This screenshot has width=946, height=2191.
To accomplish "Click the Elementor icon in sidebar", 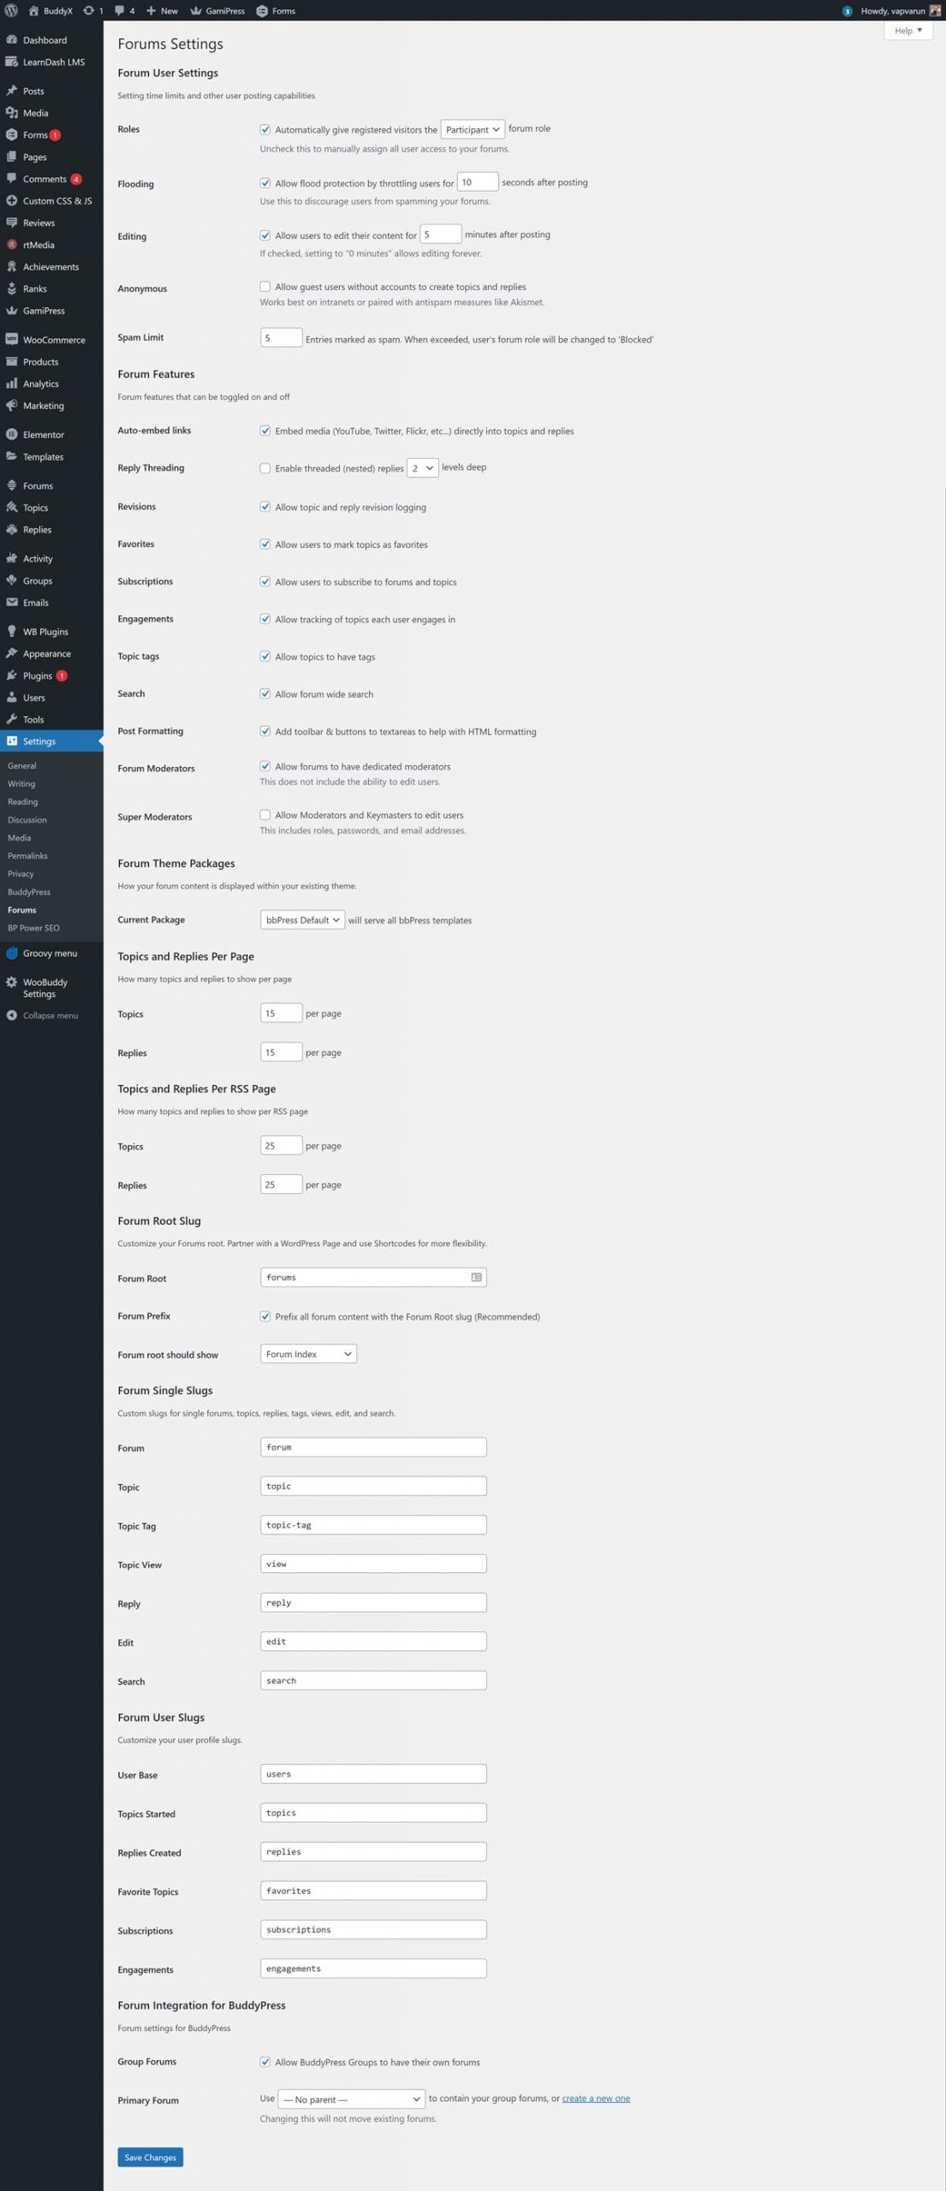I will coord(11,435).
